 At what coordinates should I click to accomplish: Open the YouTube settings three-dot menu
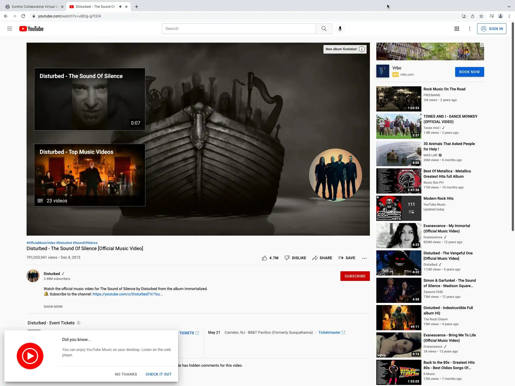point(469,29)
